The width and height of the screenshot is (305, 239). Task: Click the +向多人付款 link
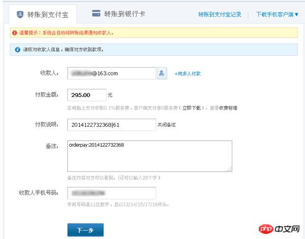(x=188, y=74)
